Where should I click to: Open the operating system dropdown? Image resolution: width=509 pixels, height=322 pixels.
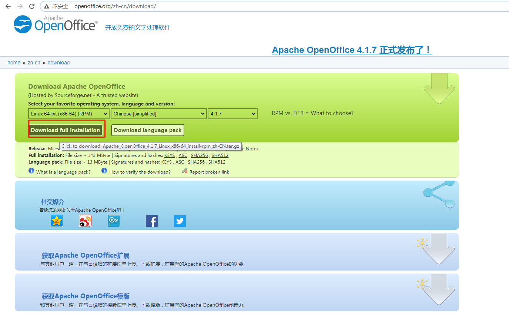tap(69, 114)
